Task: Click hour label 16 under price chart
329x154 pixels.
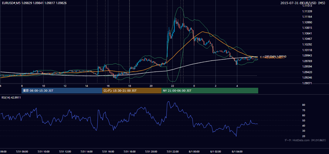Action: (x=108, y=86)
